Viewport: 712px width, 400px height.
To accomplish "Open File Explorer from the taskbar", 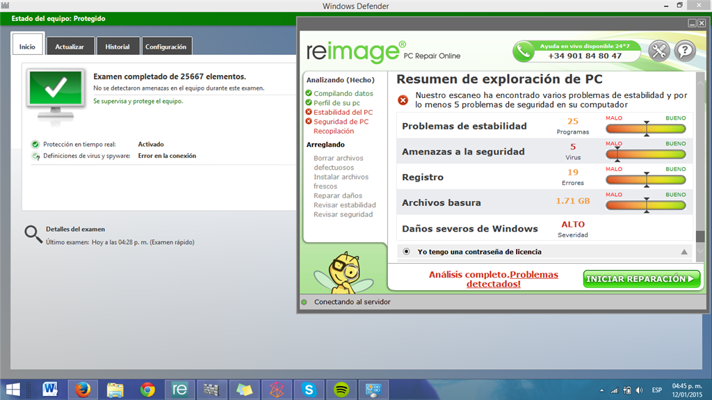I will pyautogui.click(x=115, y=390).
